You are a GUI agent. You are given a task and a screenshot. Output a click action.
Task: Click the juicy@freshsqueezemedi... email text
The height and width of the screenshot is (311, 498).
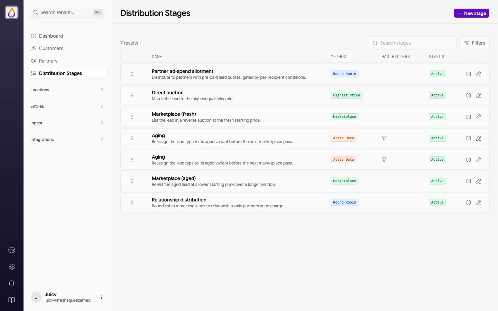(x=70, y=300)
